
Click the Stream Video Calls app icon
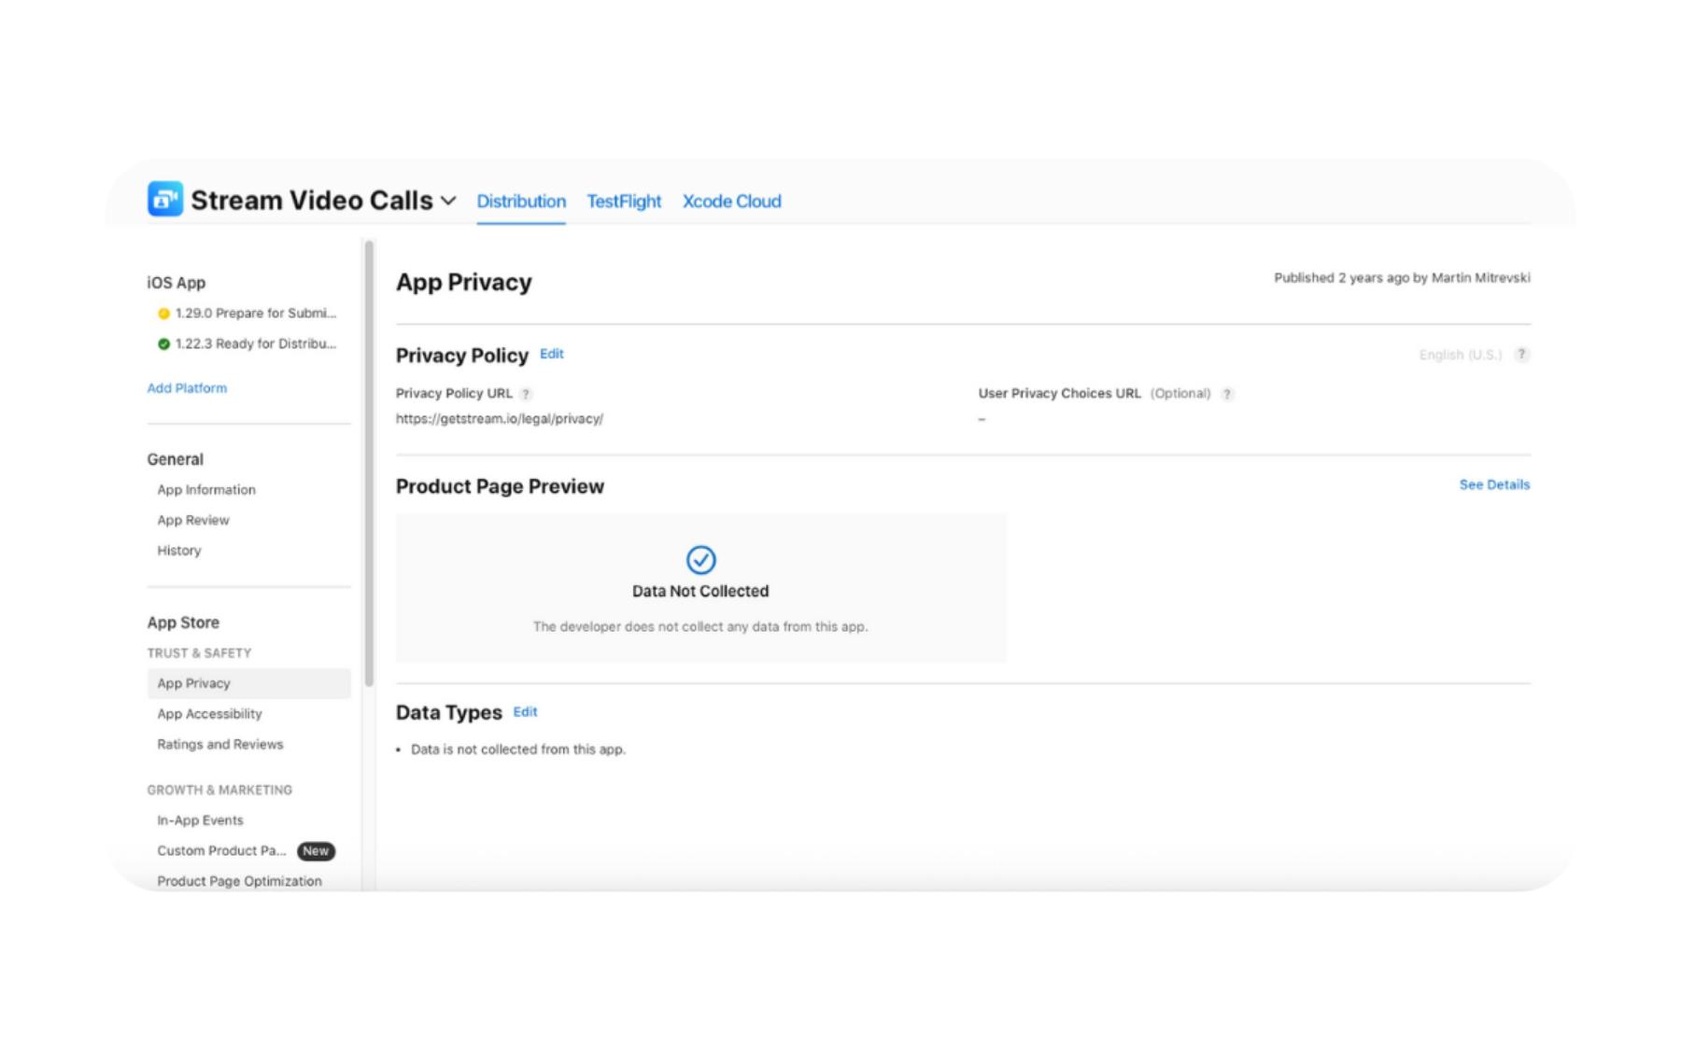point(165,199)
